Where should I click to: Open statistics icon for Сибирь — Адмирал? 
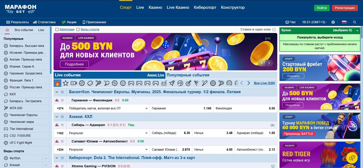point(57,125)
